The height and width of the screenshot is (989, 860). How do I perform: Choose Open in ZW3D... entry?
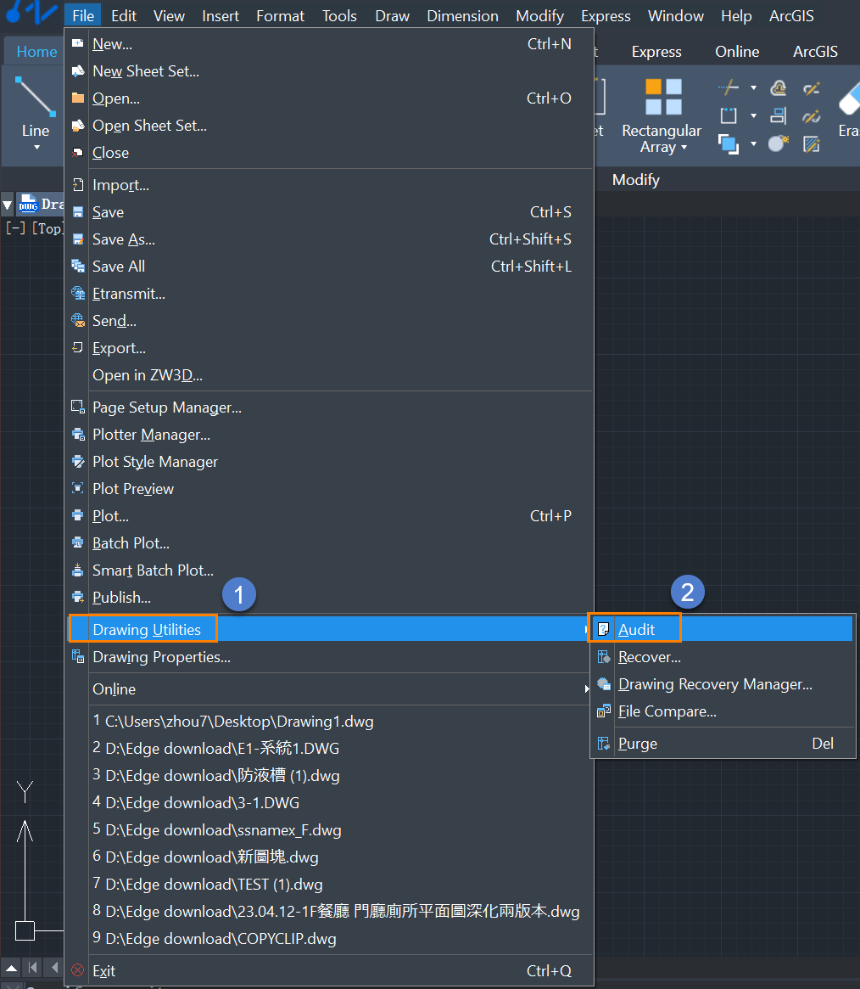[330, 374]
